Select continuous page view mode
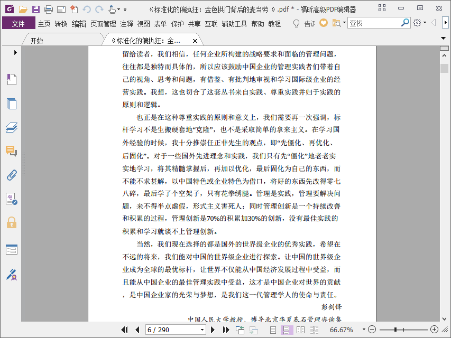 pos(287,330)
